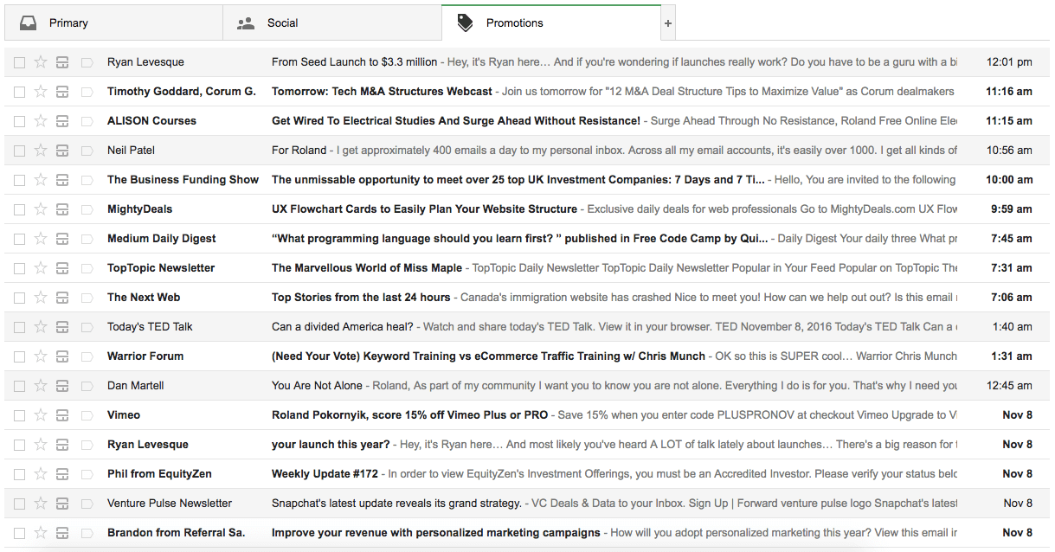The height and width of the screenshot is (552, 1055).
Task: Open 'You Are Not Alone' email
Action: (317, 386)
